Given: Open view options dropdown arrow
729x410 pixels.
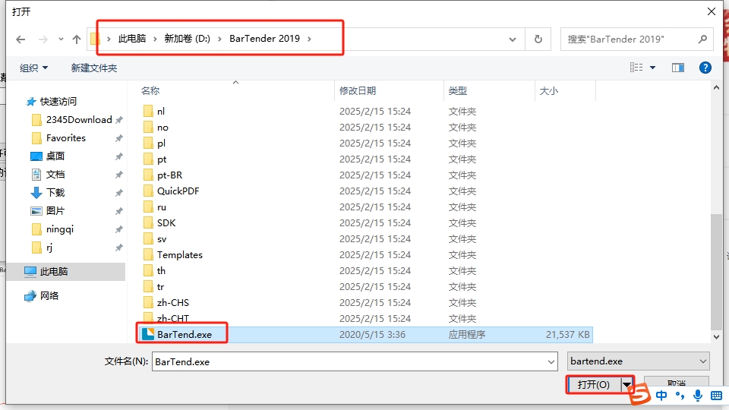Looking at the screenshot, I should point(653,68).
